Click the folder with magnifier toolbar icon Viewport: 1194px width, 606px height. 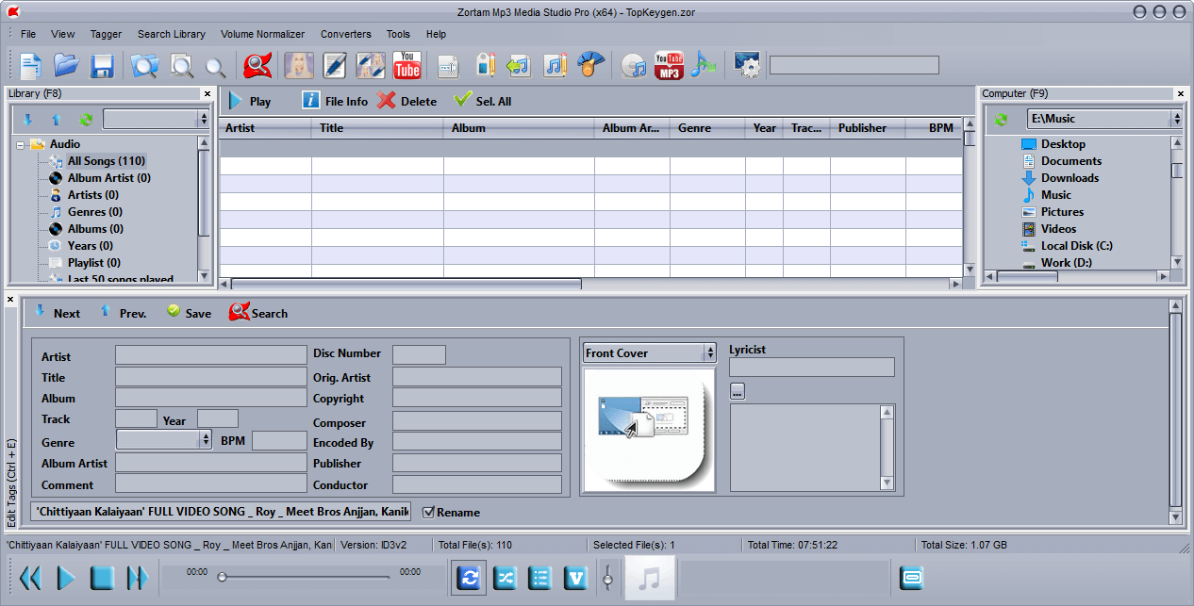point(144,66)
